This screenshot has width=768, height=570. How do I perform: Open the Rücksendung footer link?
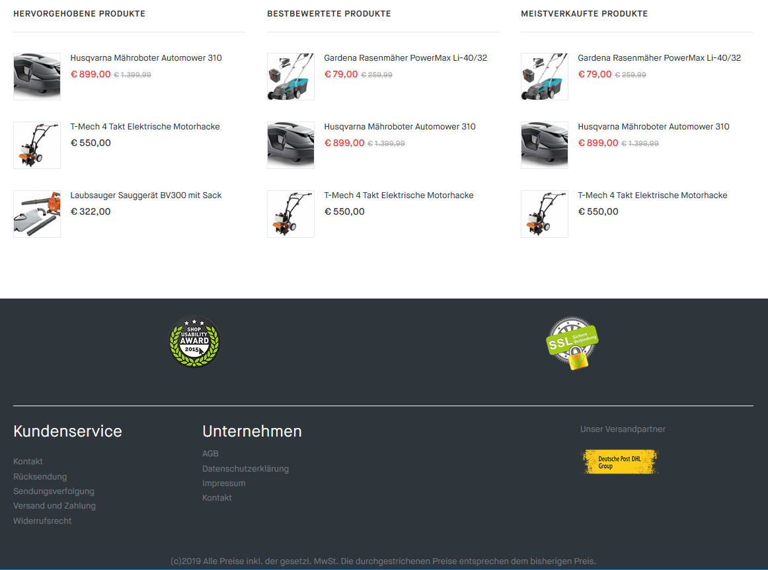click(40, 477)
